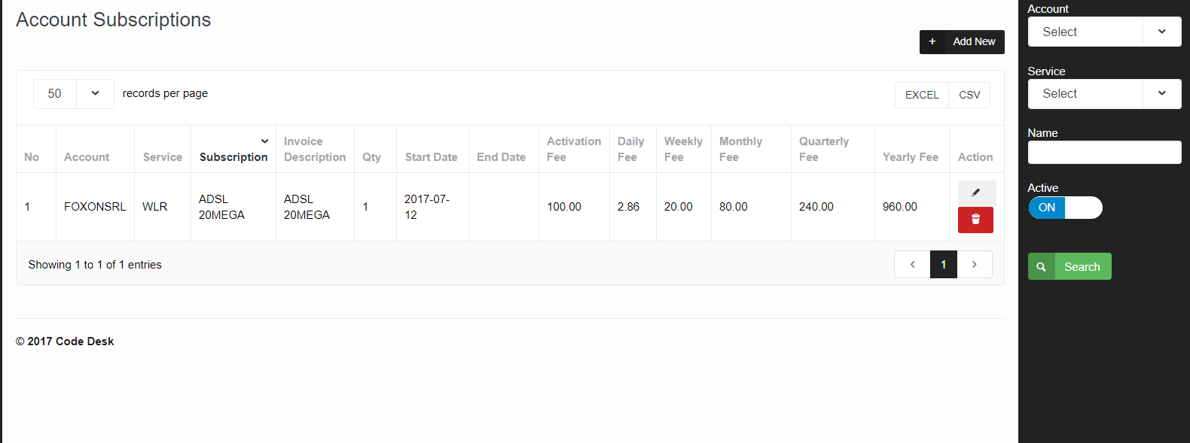Export table as CSV
The width and height of the screenshot is (1190, 443).
969,95
